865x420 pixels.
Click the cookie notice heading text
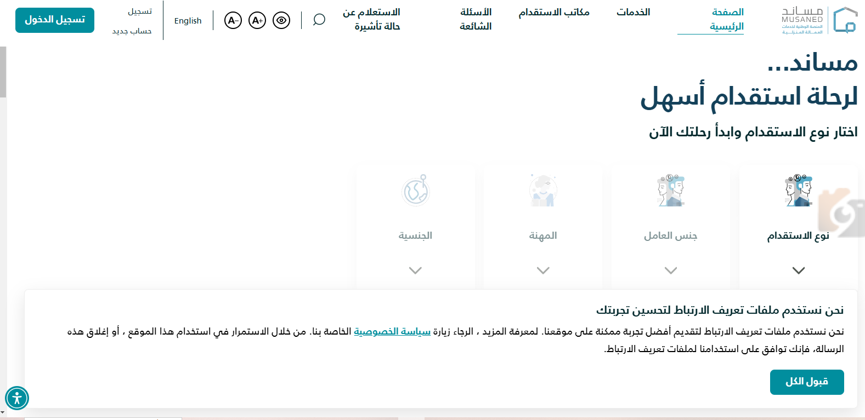(720, 310)
